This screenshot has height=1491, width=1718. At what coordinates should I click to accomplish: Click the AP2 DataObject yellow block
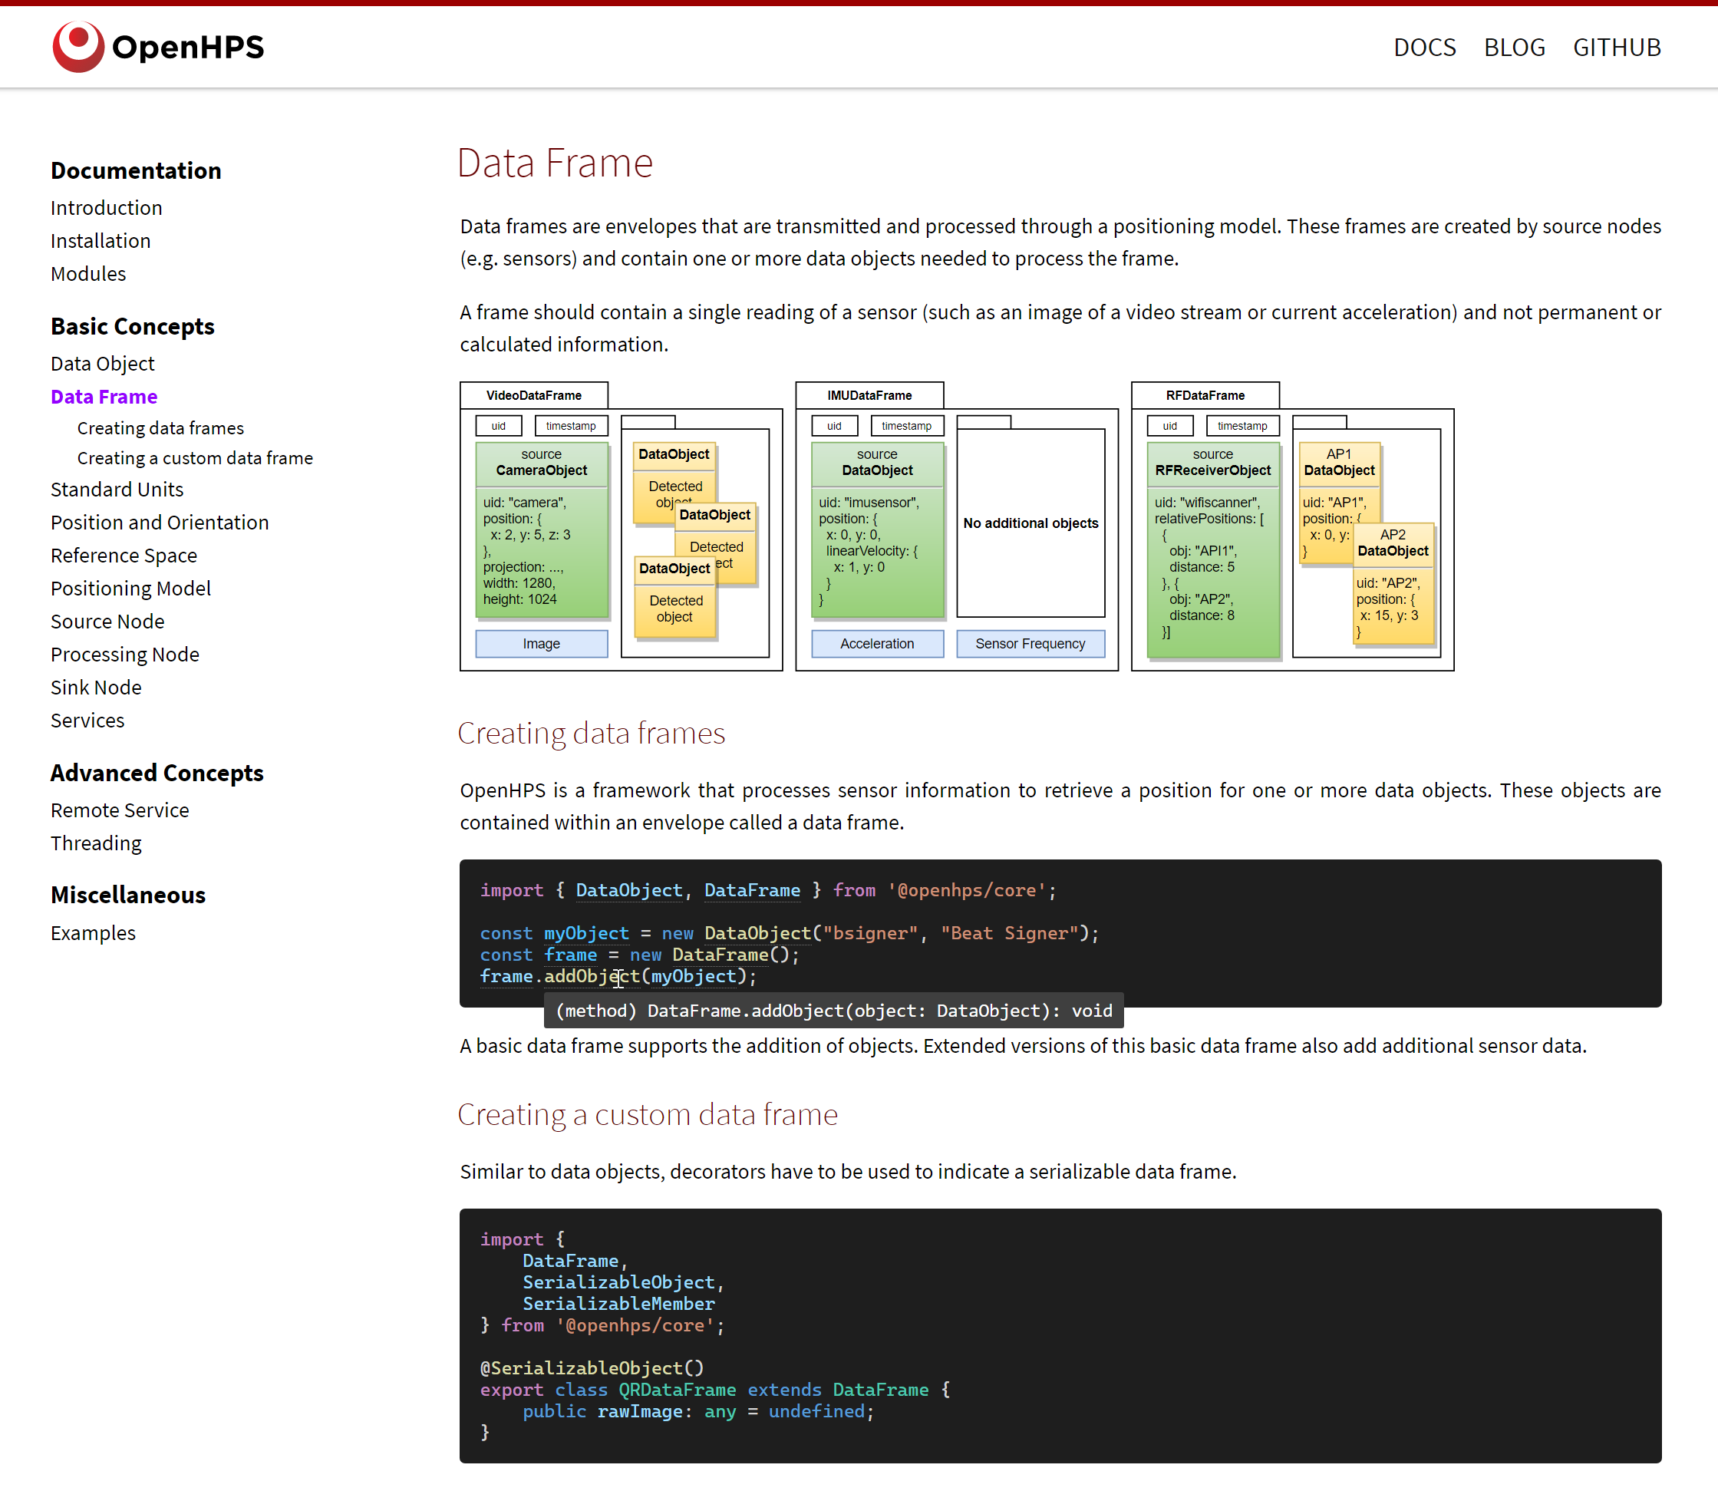pos(1393,583)
